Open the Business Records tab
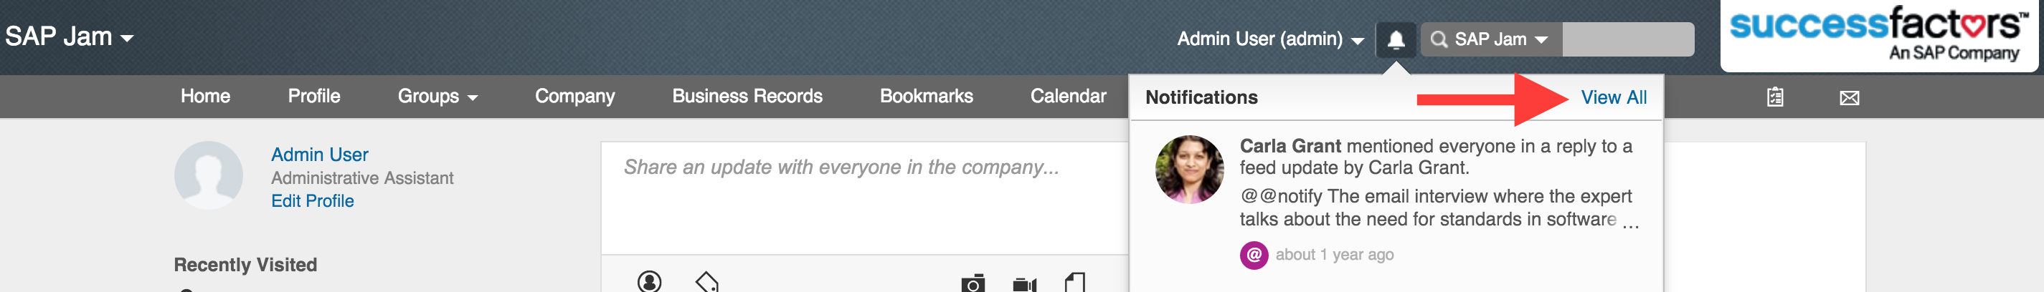The width and height of the screenshot is (2044, 292). pos(747,96)
